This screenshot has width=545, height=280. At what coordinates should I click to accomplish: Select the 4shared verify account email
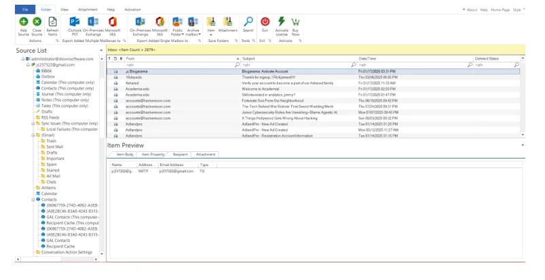tap(313, 83)
